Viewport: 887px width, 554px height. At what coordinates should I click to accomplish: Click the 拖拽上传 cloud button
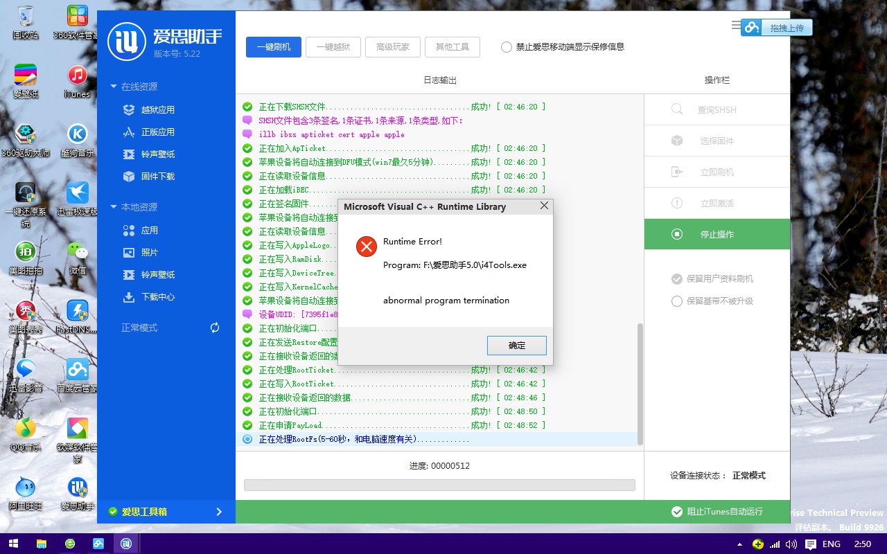pos(776,28)
